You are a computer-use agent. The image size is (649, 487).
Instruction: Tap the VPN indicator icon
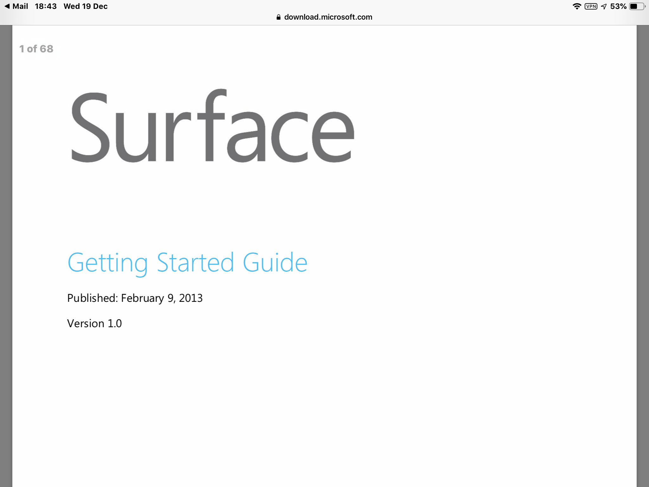pos(591,6)
